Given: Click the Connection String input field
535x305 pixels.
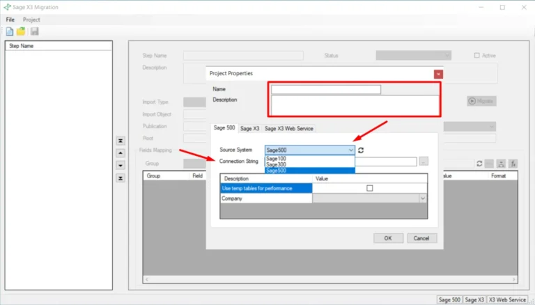Looking at the screenshot, I should tap(385, 162).
